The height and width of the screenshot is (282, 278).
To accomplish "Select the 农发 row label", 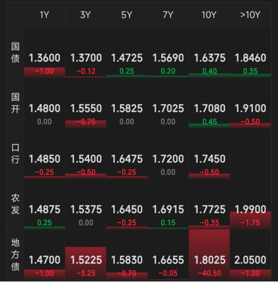I will tap(15, 204).
